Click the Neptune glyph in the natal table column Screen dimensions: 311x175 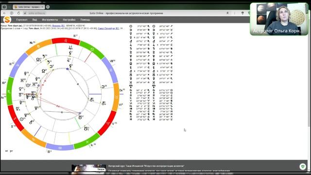point(131,56)
